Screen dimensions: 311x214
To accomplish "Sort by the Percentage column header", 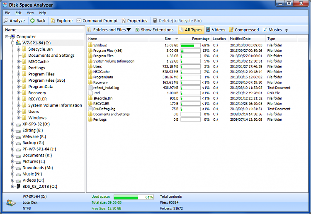I will pos(196,39).
